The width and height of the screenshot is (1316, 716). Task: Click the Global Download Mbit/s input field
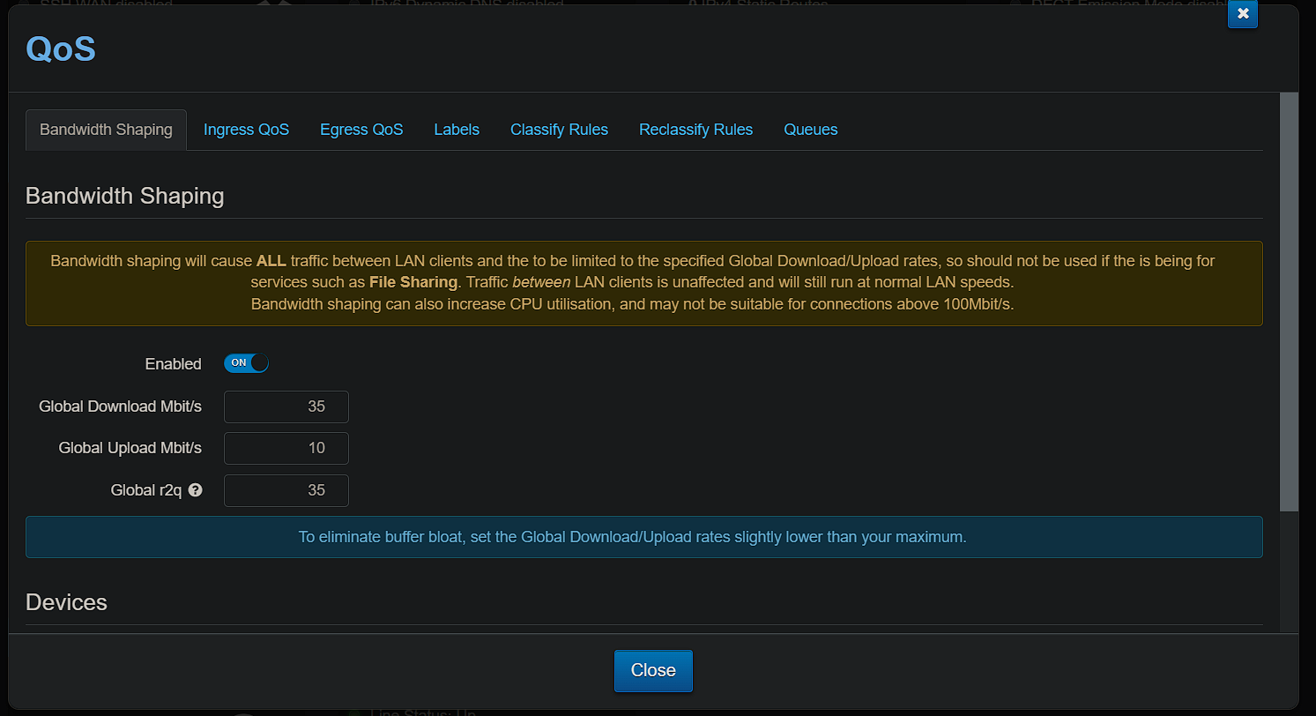click(286, 406)
